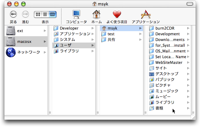
Task: Expand the Developer folder arrow
Action: pos(93,28)
